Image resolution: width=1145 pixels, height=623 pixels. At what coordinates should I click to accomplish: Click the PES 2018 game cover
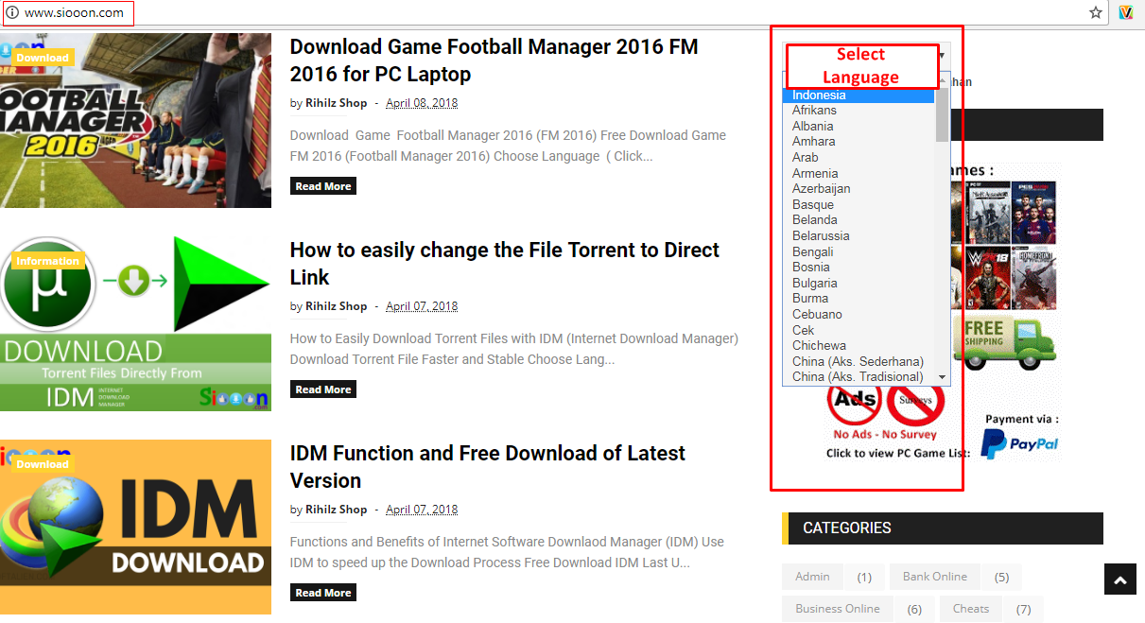[x=1034, y=213]
